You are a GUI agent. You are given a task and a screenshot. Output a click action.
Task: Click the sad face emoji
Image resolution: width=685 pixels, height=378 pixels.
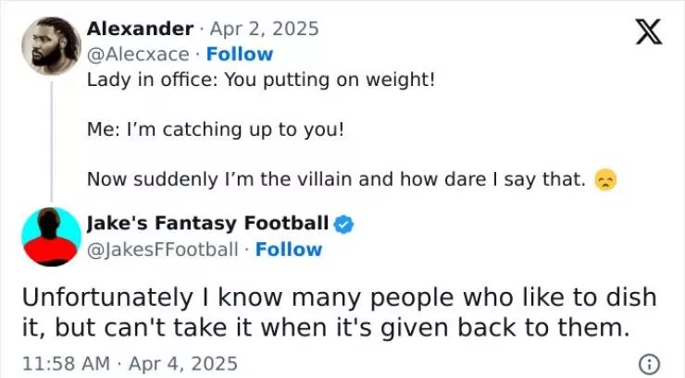[604, 180]
